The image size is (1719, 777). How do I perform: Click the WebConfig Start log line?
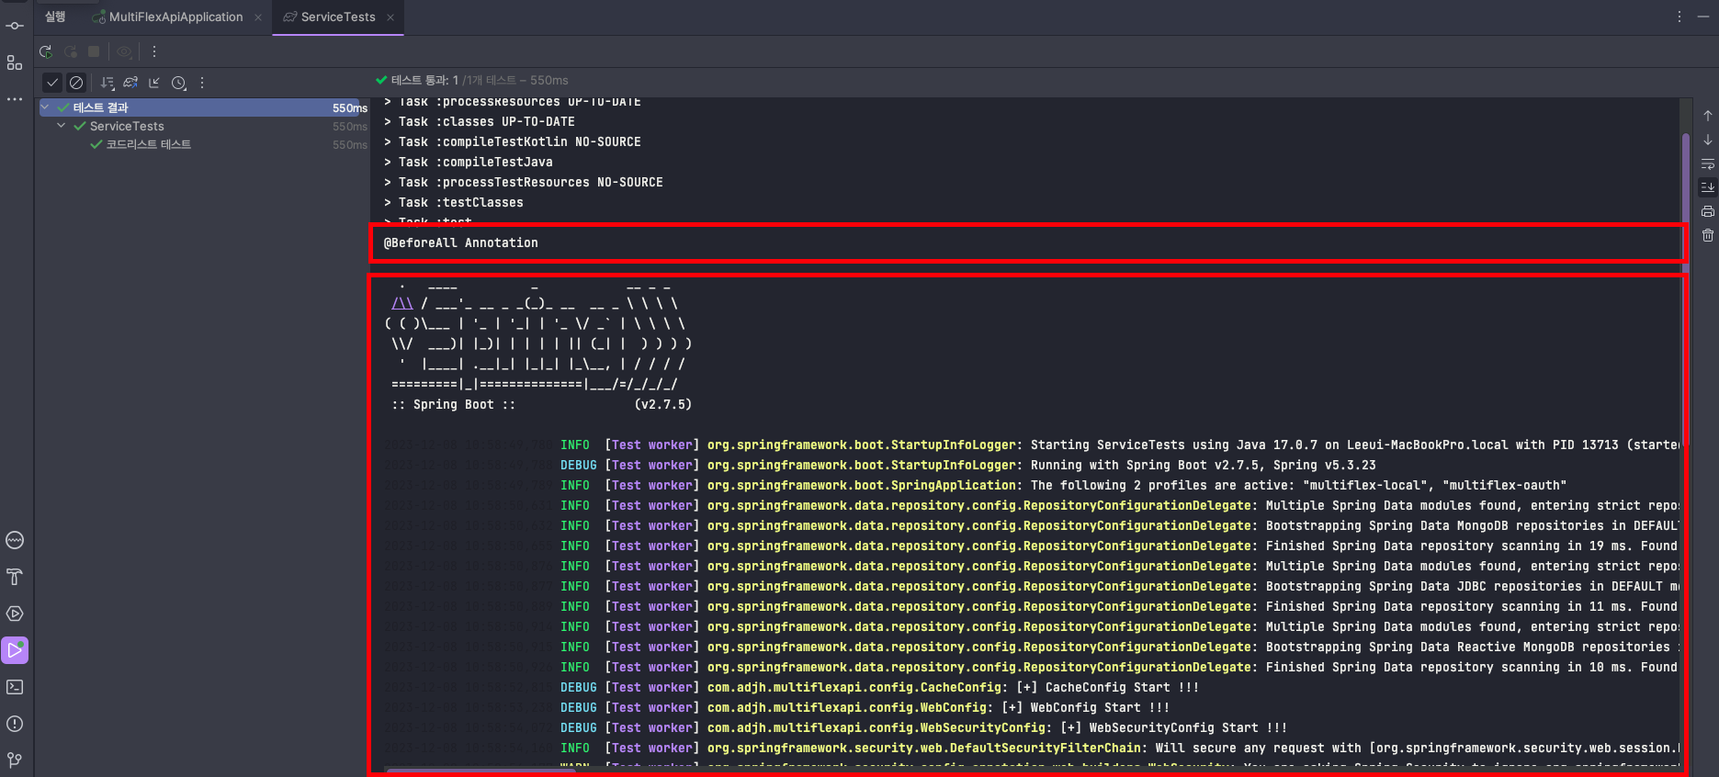pos(777,707)
